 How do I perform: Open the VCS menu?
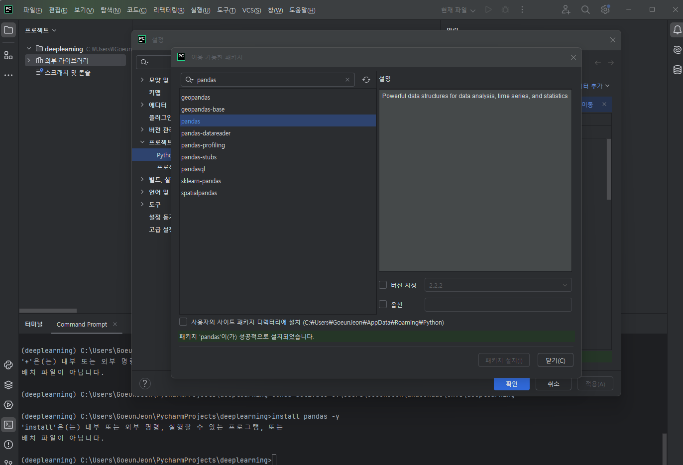pos(251,10)
